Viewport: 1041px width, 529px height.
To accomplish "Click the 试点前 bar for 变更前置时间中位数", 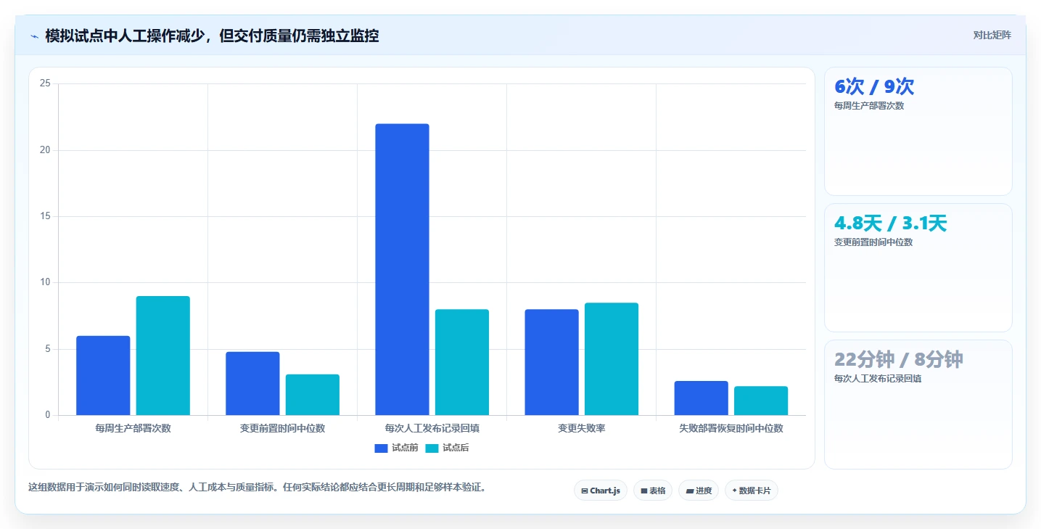I will [252, 383].
